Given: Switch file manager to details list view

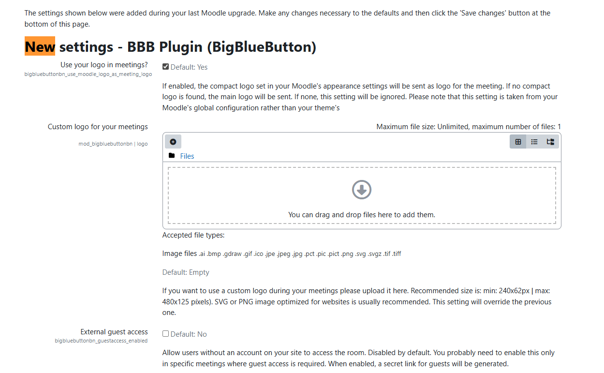Looking at the screenshot, I should [534, 142].
